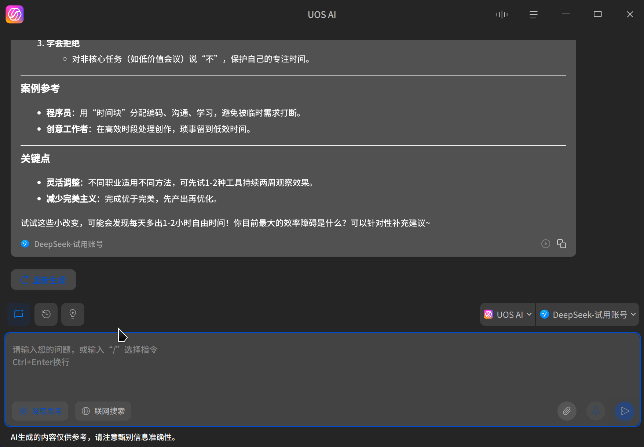Expand the DeepSeek-试用账号 model dropdown
This screenshot has height=447, width=644.
[x=588, y=315]
